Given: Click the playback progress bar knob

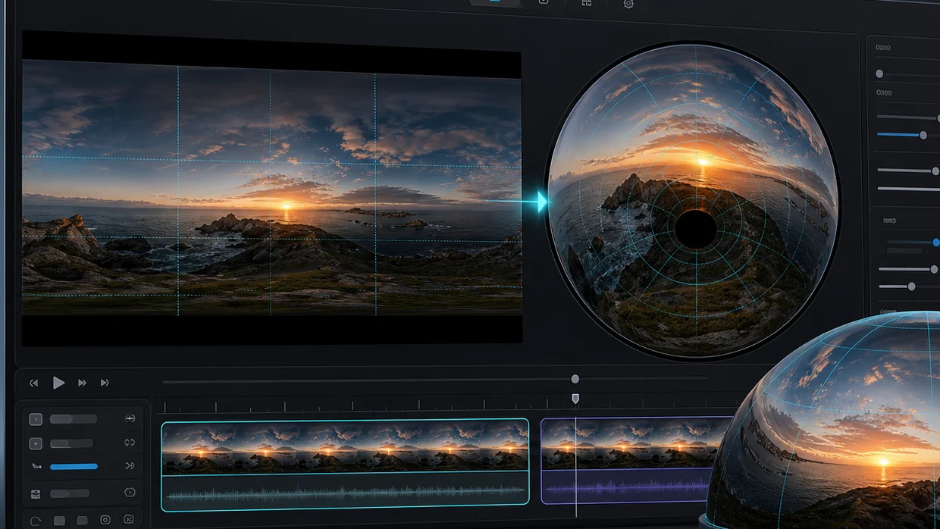Looking at the screenshot, I should pyautogui.click(x=575, y=379).
